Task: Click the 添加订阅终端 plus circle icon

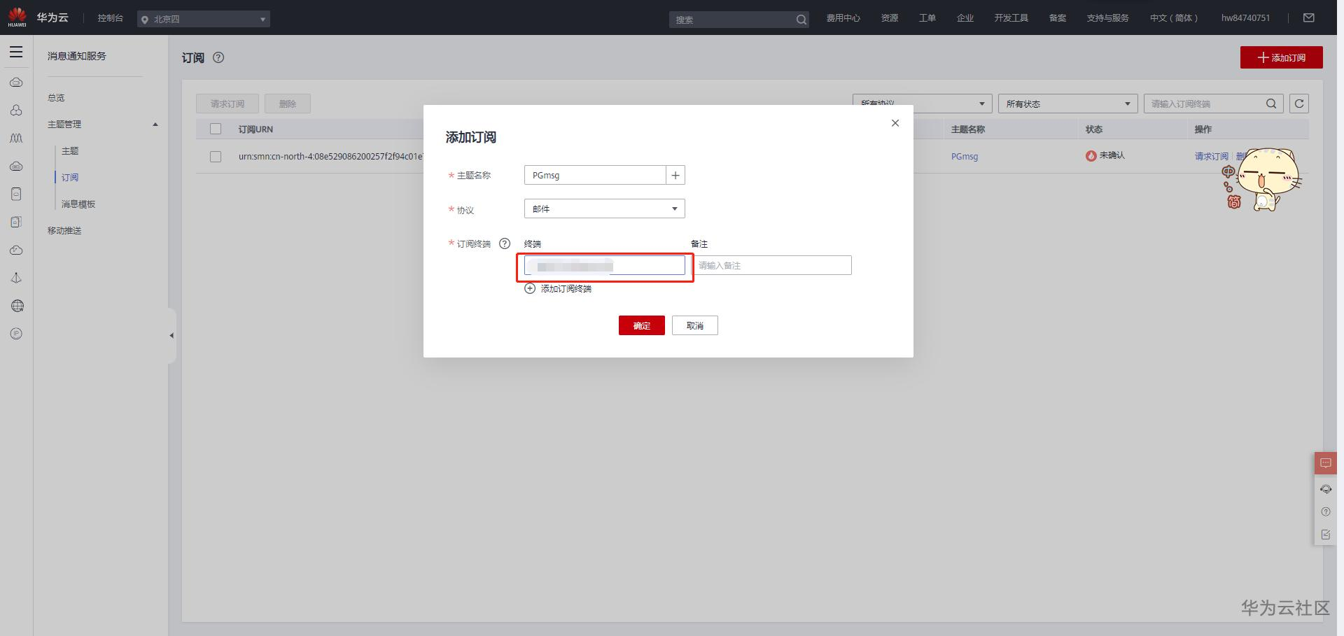Action: point(530,288)
